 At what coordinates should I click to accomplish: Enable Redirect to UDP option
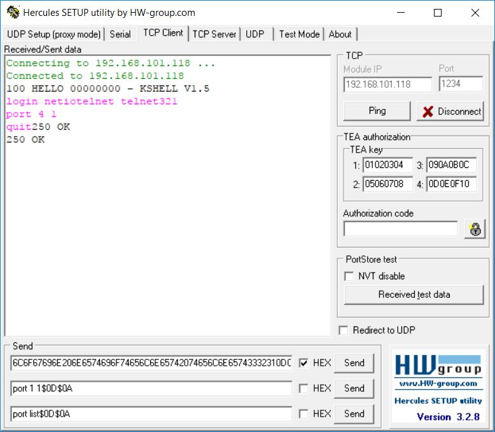tap(343, 330)
